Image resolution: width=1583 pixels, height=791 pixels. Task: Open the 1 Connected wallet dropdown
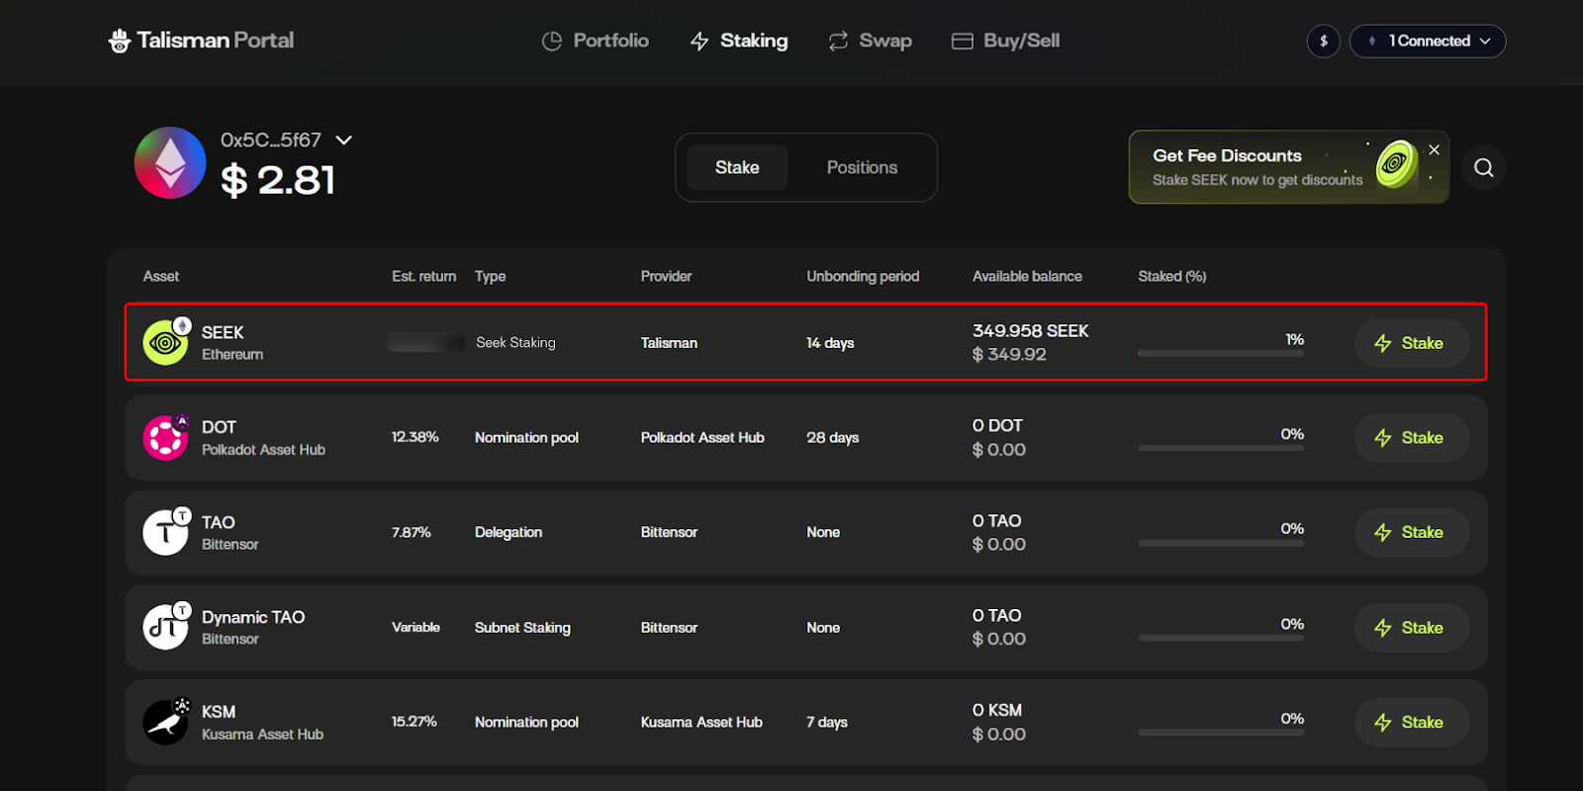point(1428,42)
